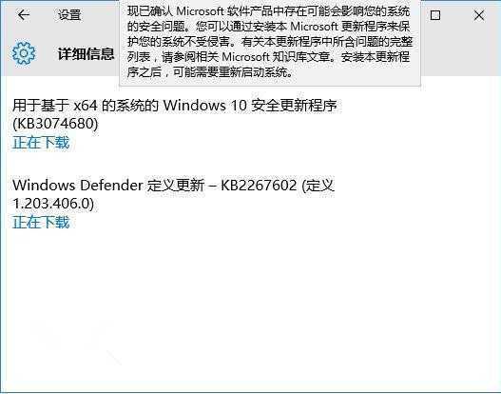Image resolution: width=501 pixels, height=394 pixels.
Task: Click the Windows 10 安全更新程序 x64 title line
Action: click(x=175, y=106)
